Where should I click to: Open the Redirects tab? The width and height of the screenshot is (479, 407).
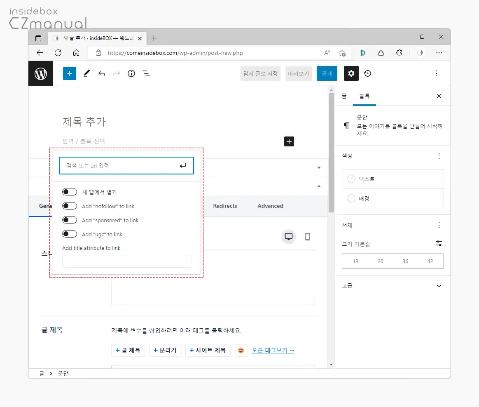pos(225,206)
